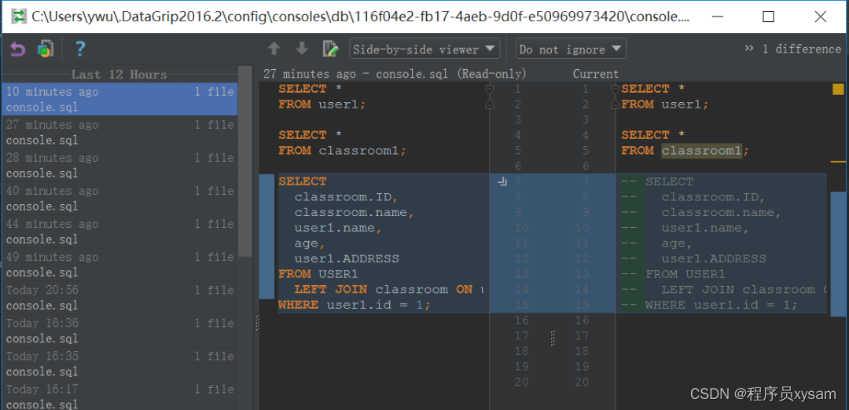Click the revision list vertical scrollbar
This screenshot has width=849, height=410.
(245, 161)
